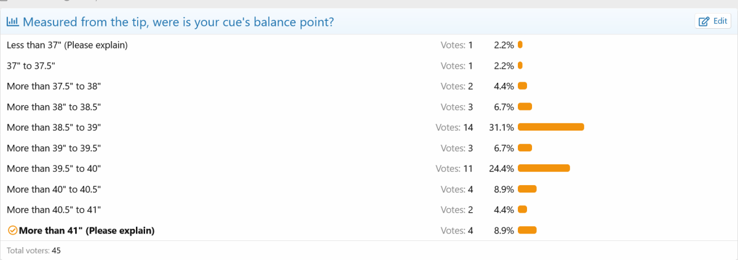Click the Total voters: 45 text
This screenshot has width=738, height=260.
34,250
